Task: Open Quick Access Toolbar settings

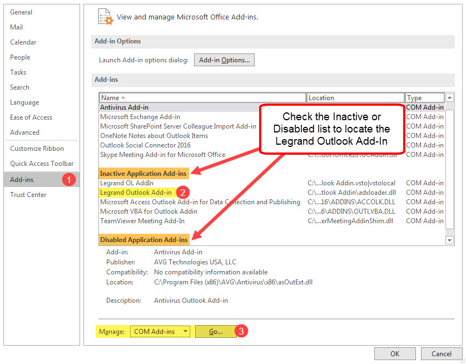Action: click(x=42, y=164)
